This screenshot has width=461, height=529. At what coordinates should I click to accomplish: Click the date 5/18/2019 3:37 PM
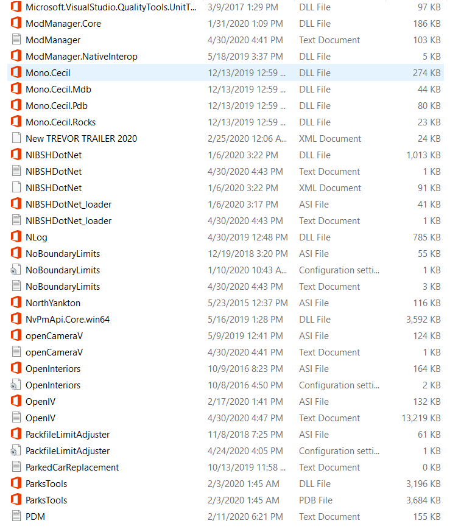245,57
